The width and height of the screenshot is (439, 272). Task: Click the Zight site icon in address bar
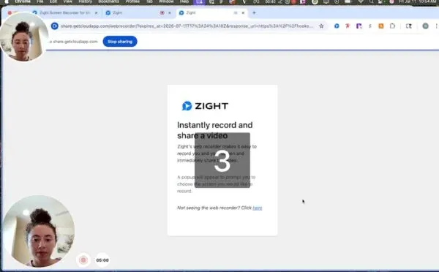tap(55, 26)
